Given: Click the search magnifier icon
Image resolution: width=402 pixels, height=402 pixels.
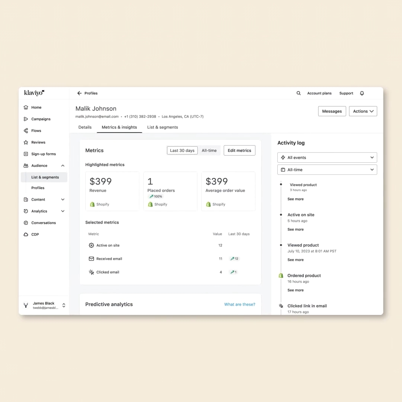Looking at the screenshot, I should (299, 93).
